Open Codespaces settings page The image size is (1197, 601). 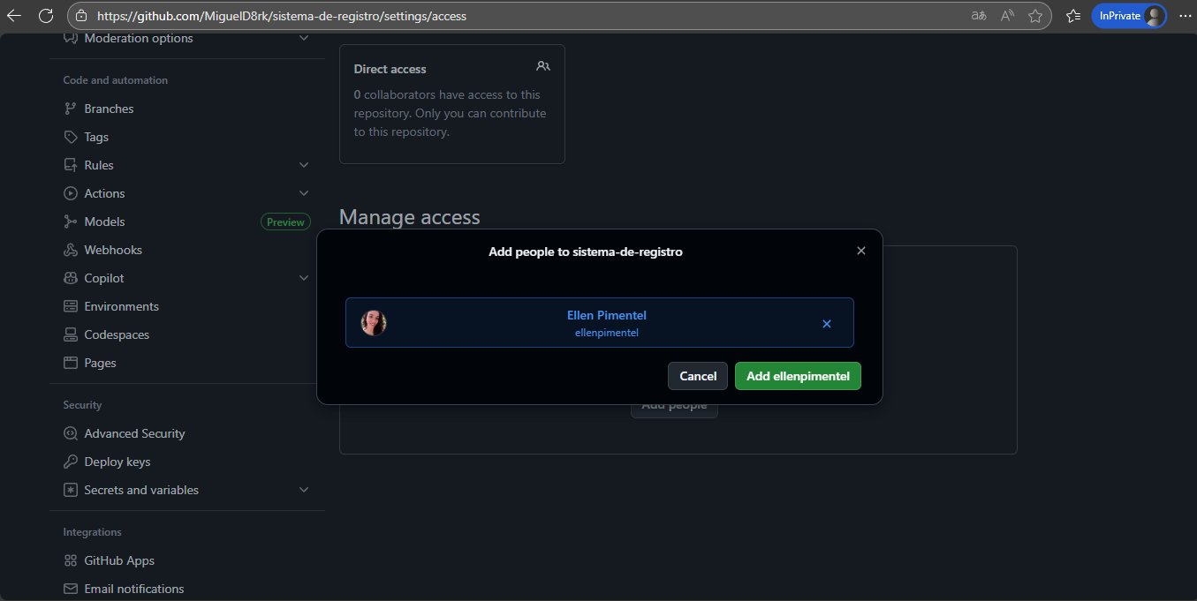tap(117, 334)
